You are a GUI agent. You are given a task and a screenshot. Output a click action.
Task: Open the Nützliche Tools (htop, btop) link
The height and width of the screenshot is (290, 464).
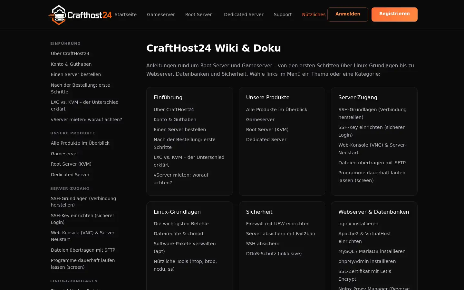tap(185, 265)
